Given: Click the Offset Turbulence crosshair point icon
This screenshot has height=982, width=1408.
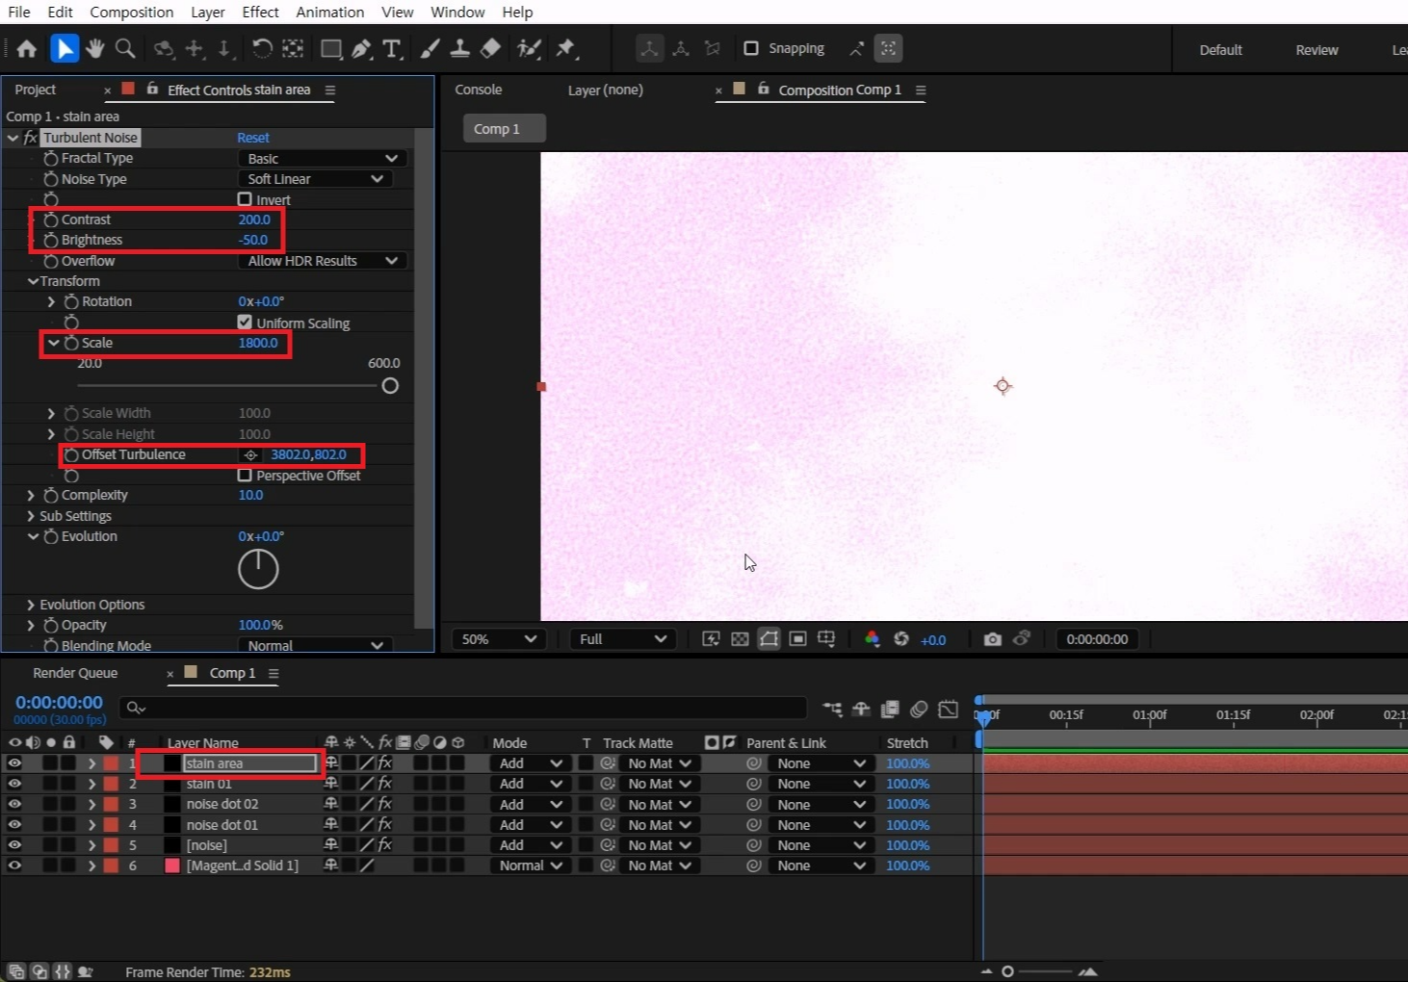Looking at the screenshot, I should coord(250,454).
